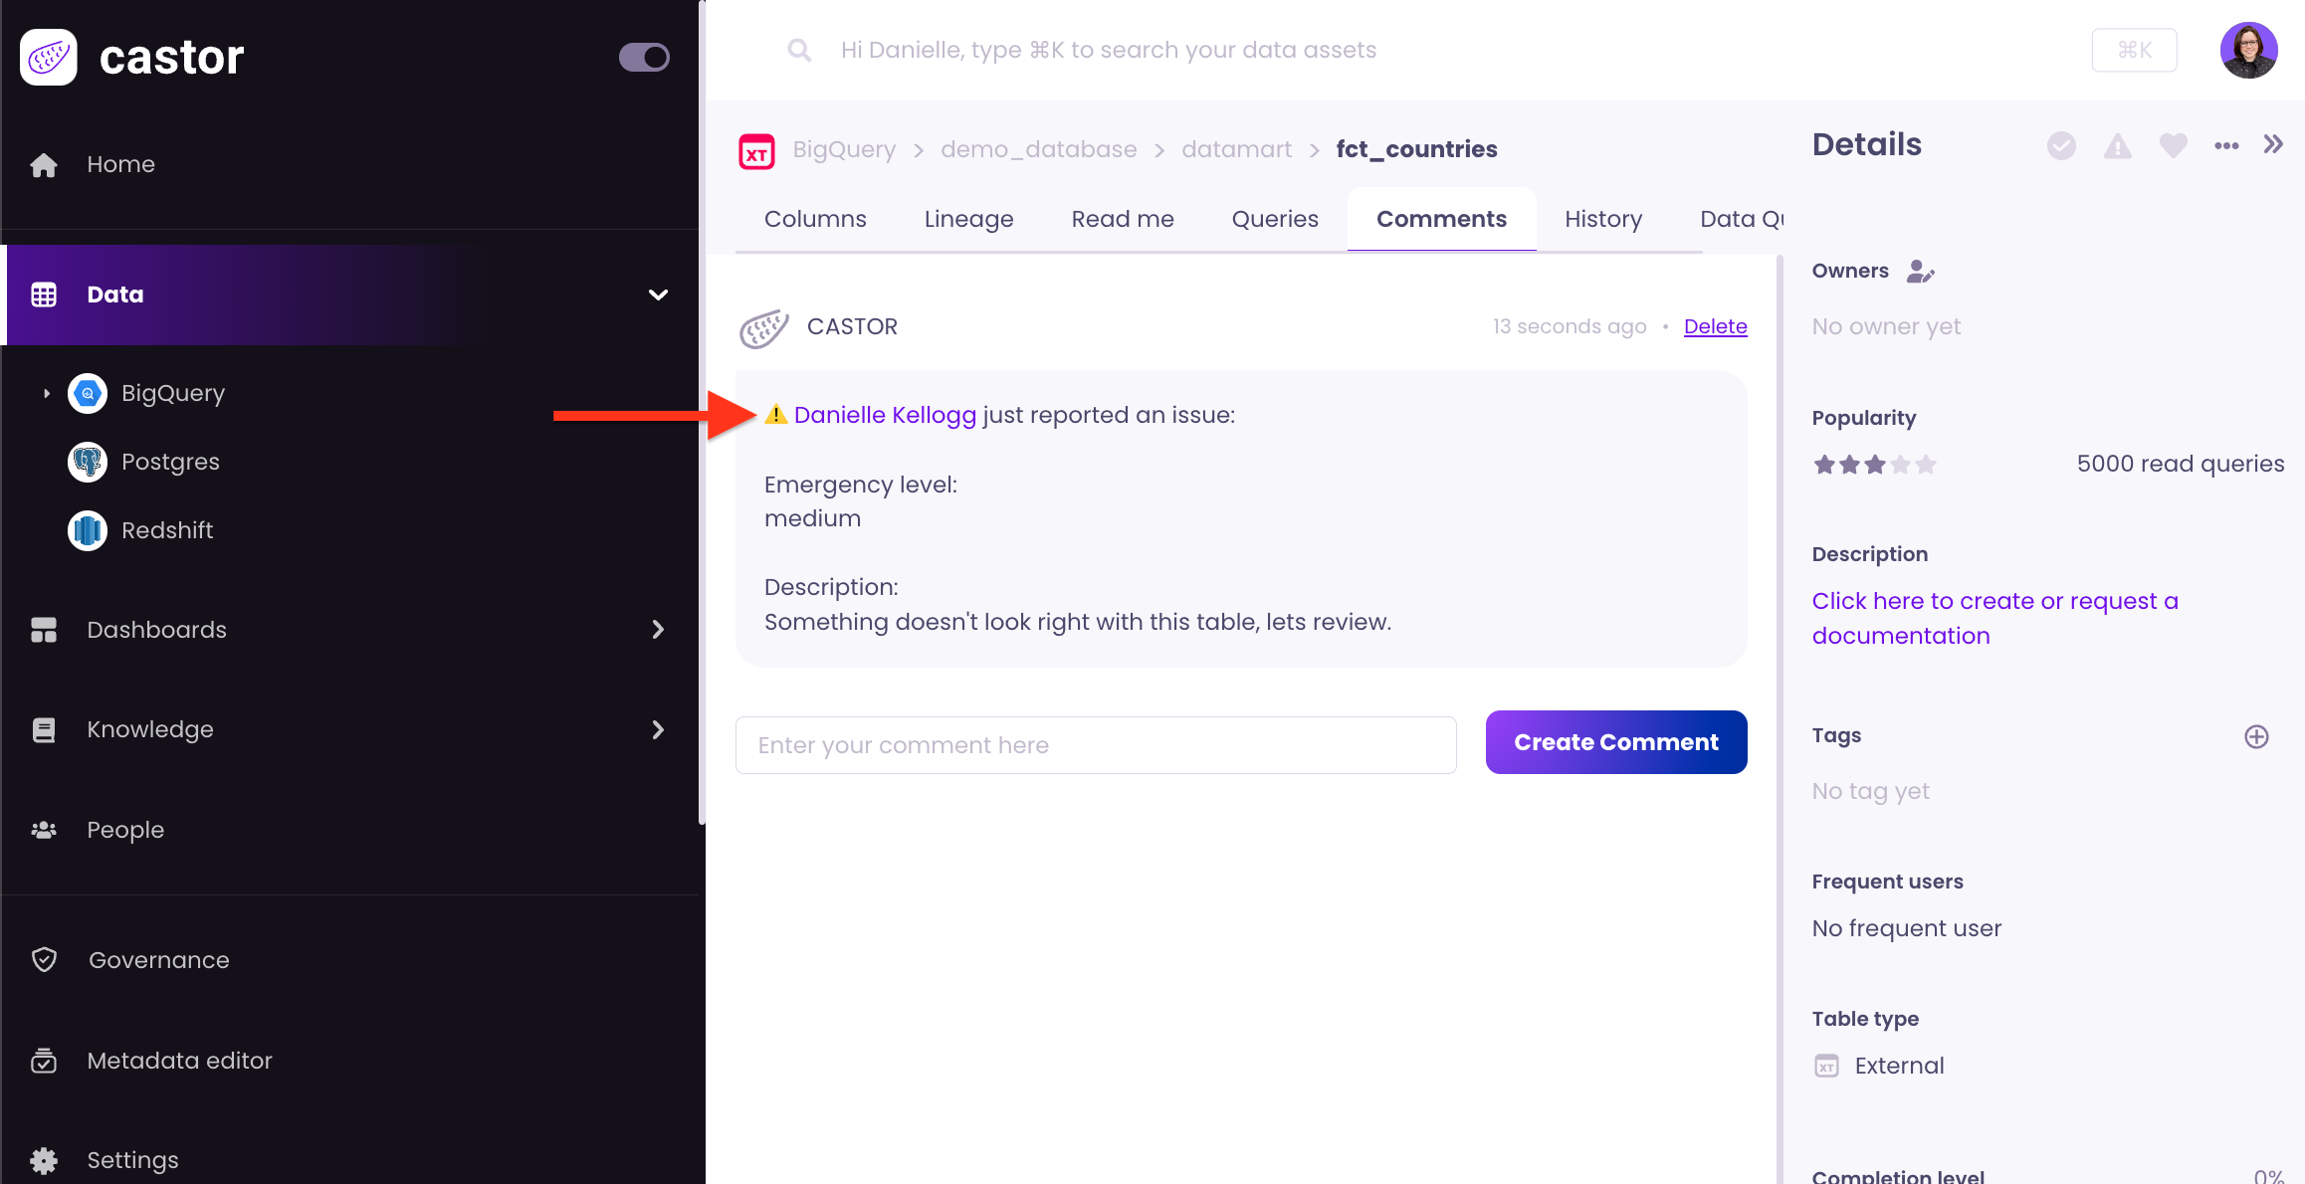Toggle the dark mode switch in sidebar

coord(644,57)
